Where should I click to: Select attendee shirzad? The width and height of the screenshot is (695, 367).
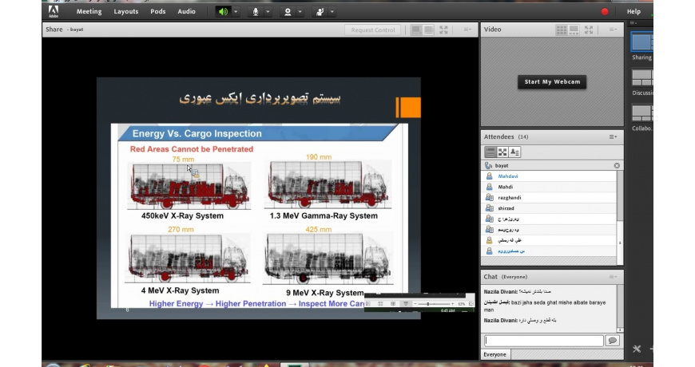coord(549,208)
